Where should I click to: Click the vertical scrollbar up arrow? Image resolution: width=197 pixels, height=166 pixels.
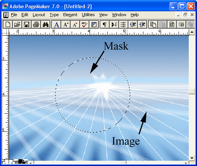pos(192,32)
